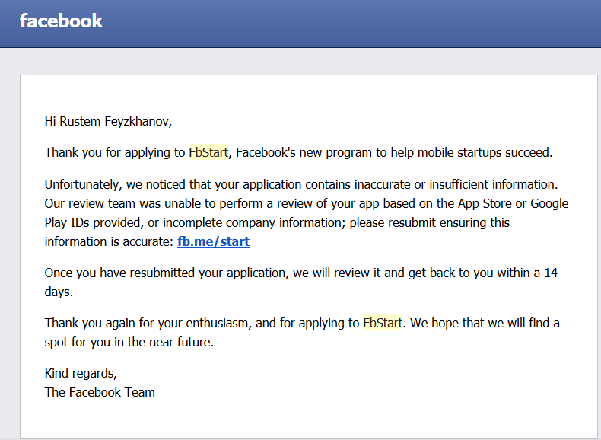Click the word 'days.' on its own line
Image resolution: width=601 pixels, height=440 pixels.
pyautogui.click(x=59, y=292)
